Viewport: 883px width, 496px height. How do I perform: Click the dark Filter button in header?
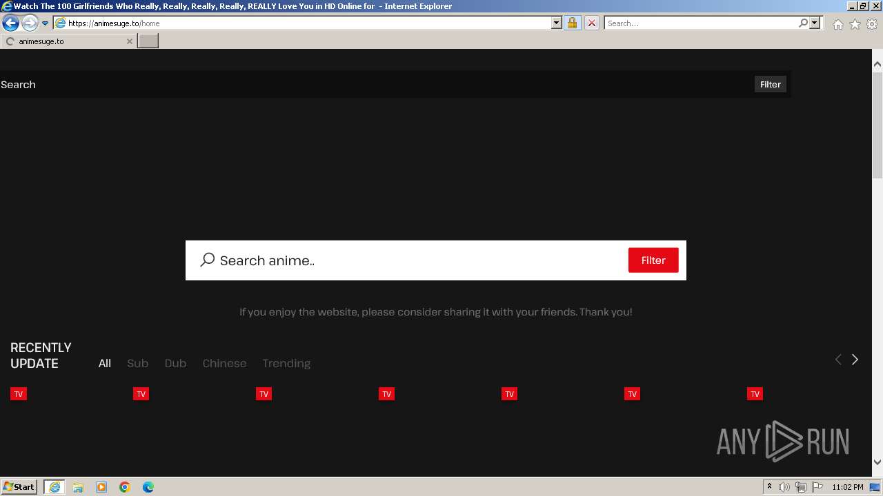coord(771,84)
